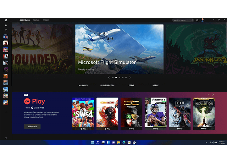Select second carousel page dot
The height and width of the screenshot is (163, 227).
click(116, 78)
